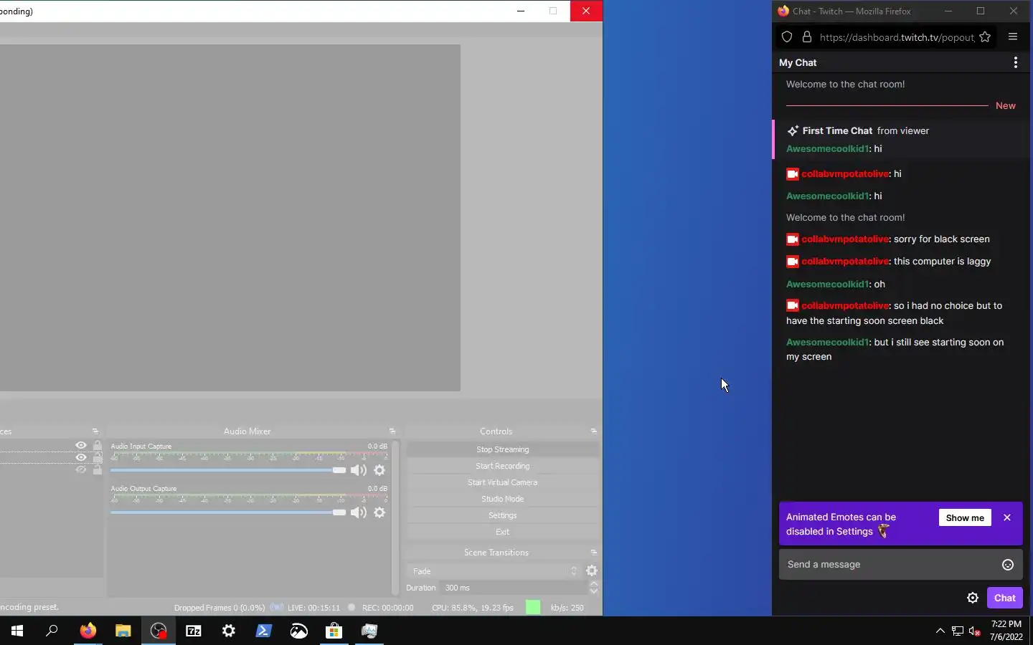Open the Scene Transitions properties gear
The image size is (1033, 645).
(592, 570)
